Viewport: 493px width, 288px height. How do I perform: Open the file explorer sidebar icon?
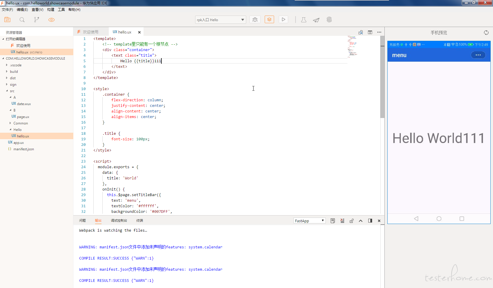pyautogui.click(x=7, y=20)
